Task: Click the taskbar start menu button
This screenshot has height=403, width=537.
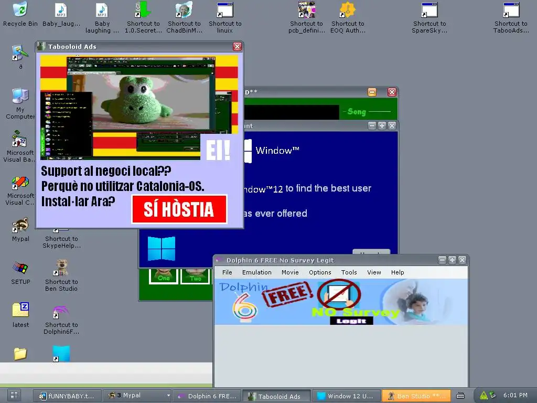Action: tap(14, 396)
